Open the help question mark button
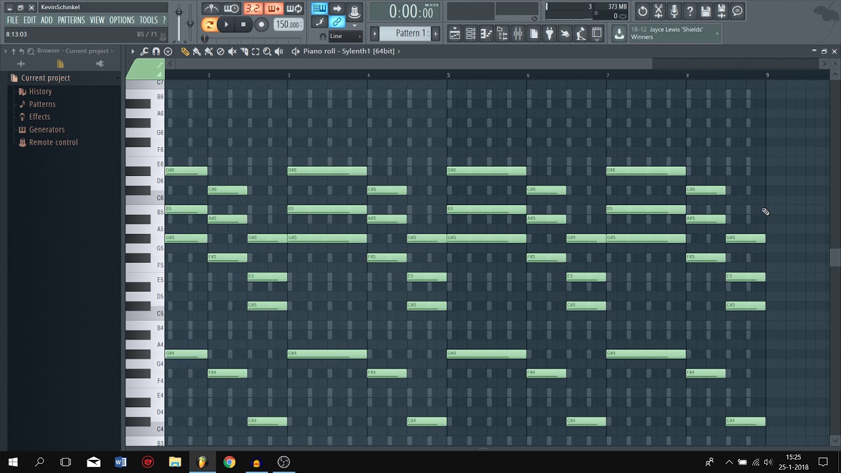This screenshot has width=841, height=473. (690, 11)
